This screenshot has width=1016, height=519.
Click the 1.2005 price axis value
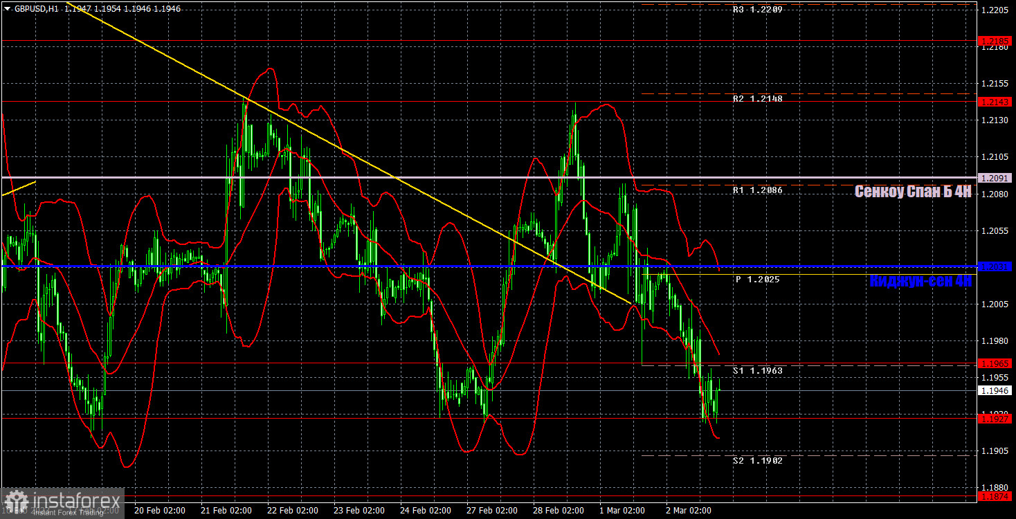point(995,304)
